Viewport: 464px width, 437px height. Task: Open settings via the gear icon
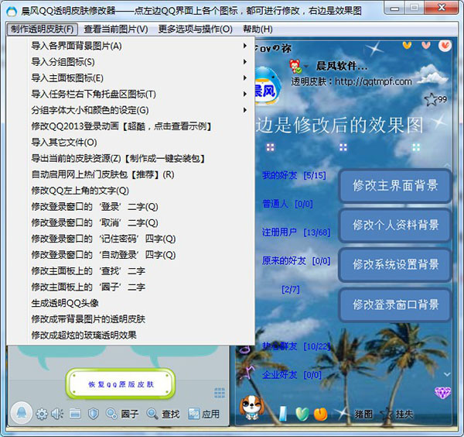coord(42,414)
